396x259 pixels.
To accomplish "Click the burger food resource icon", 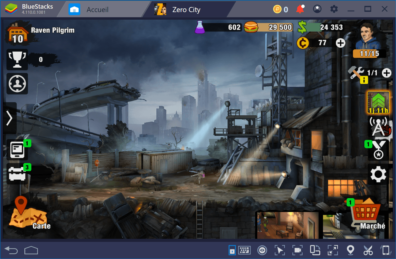I will pyautogui.click(x=251, y=27).
